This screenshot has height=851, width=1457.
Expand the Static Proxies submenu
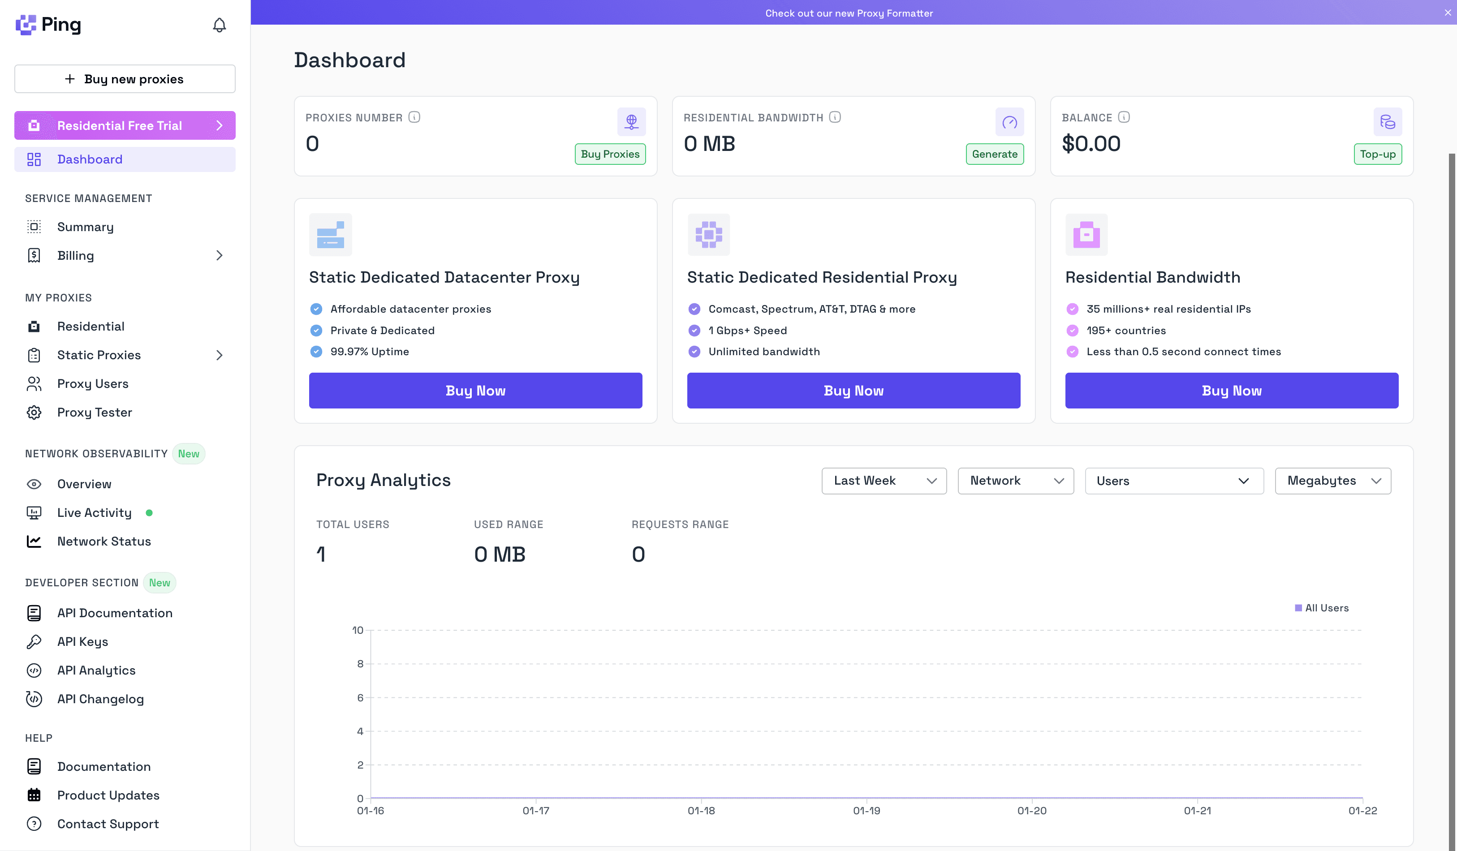point(220,355)
